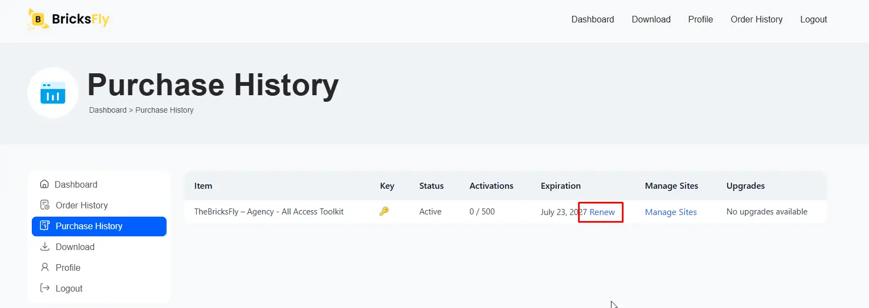Select the Purchase History sidebar item
The width and height of the screenshot is (869, 308).
[x=99, y=226]
